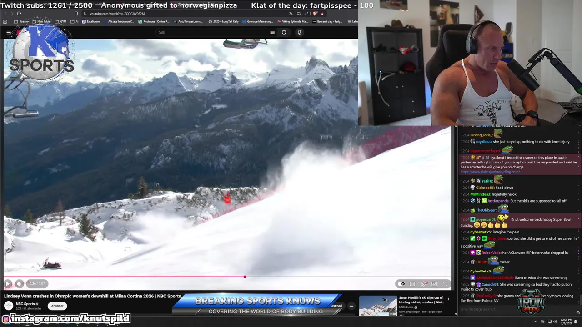Click the page scrollbar down arrow

pyautogui.click(x=456, y=313)
